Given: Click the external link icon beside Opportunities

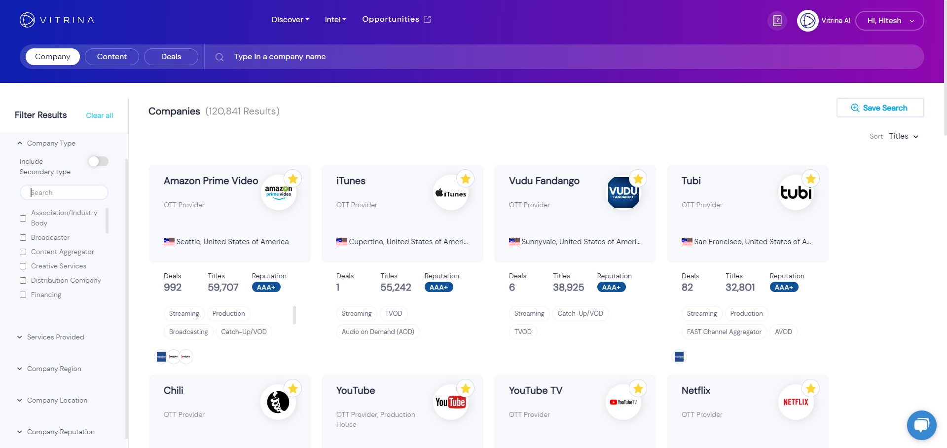Looking at the screenshot, I should 427,19.
